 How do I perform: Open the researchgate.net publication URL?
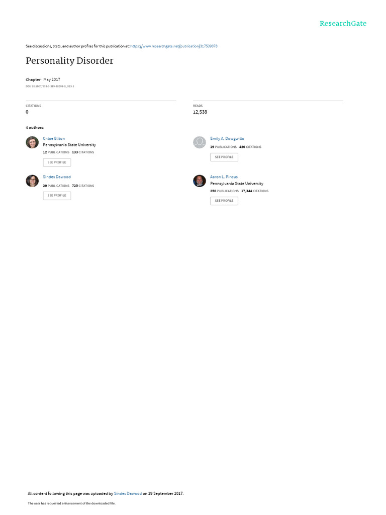click(173, 46)
